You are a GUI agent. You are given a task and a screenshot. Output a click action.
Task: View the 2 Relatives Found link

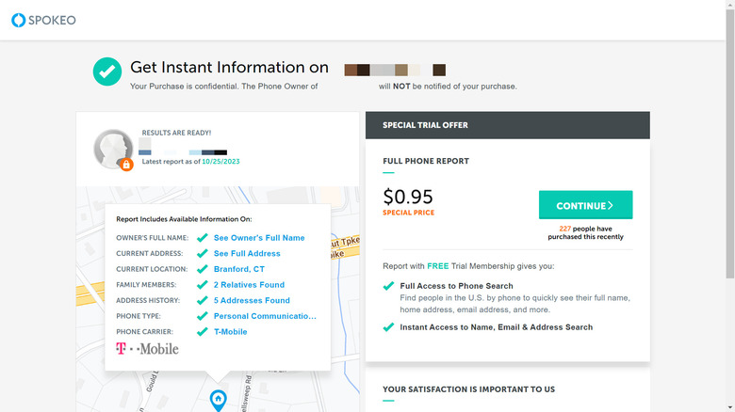point(249,285)
